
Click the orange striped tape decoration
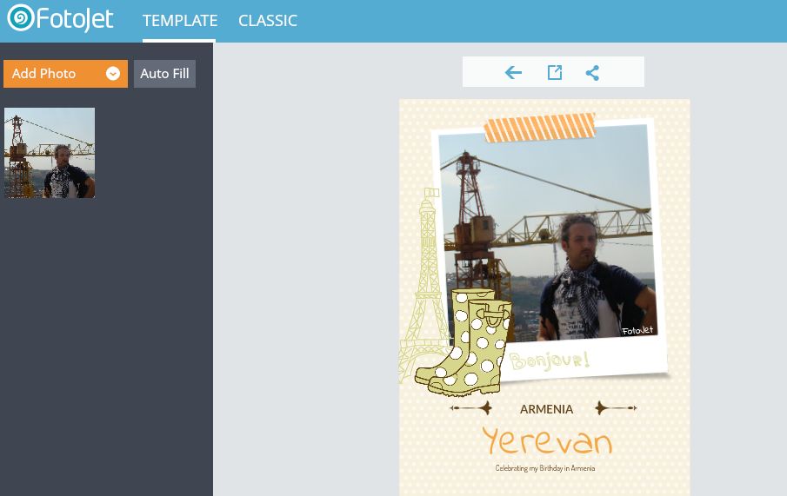tap(539, 128)
